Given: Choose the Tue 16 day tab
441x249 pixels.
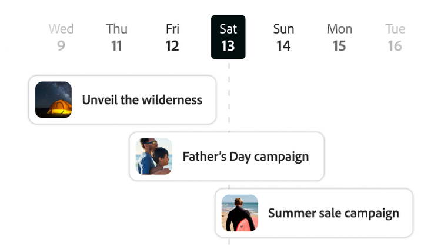Looking at the screenshot, I should 395,37.
